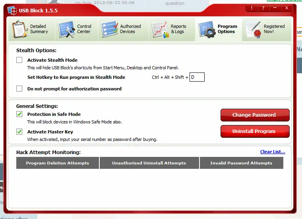Click Unauthorized Uninstall Attempts column header
Image resolution: width=302 pixels, height=219 pixels.
click(x=149, y=163)
